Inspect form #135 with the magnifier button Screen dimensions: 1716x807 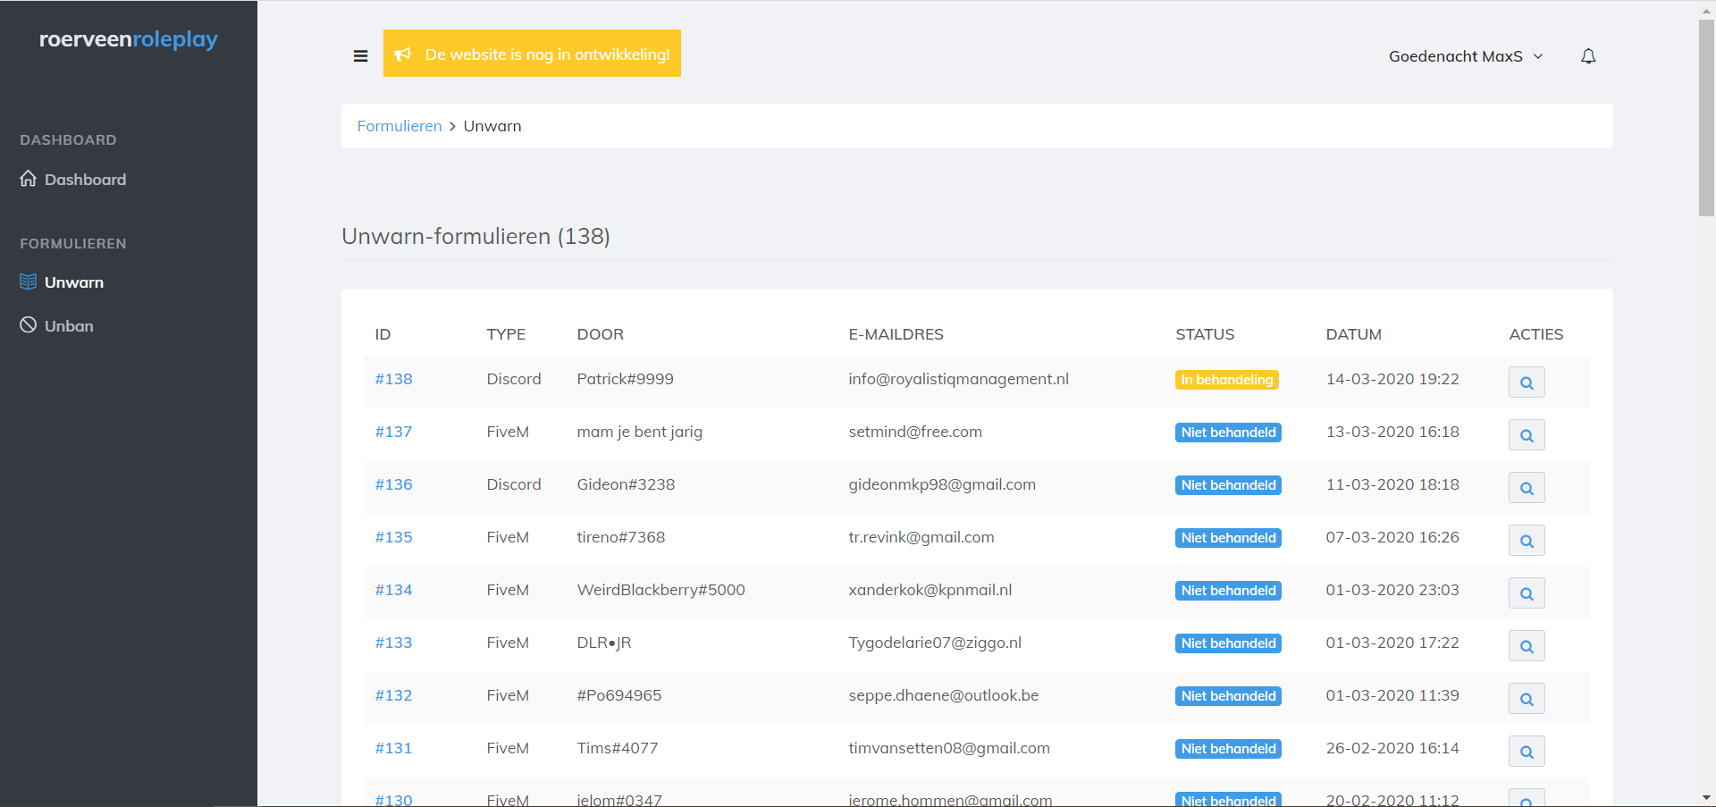pos(1527,541)
